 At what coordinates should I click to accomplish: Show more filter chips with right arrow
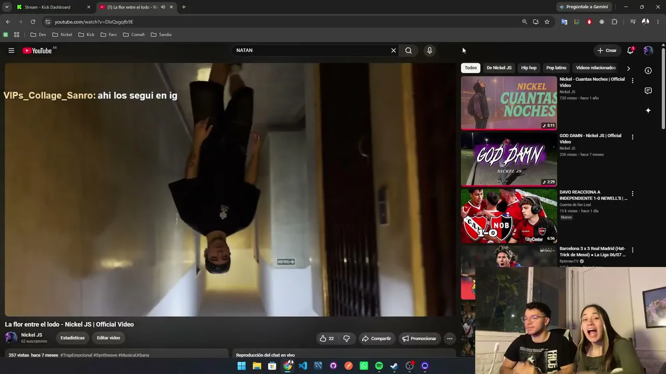pos(628,68)
